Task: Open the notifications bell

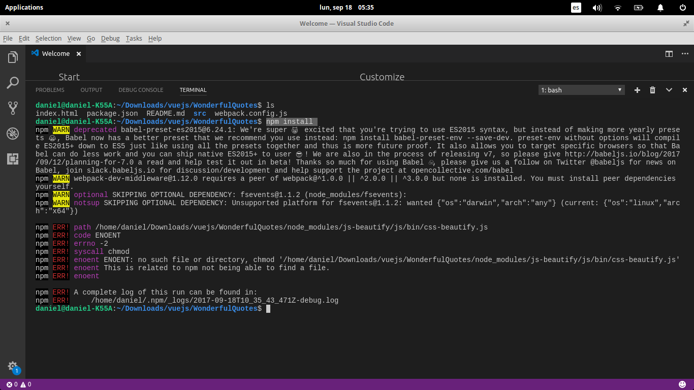Action: pyautogui.click(x=660, y=8)
